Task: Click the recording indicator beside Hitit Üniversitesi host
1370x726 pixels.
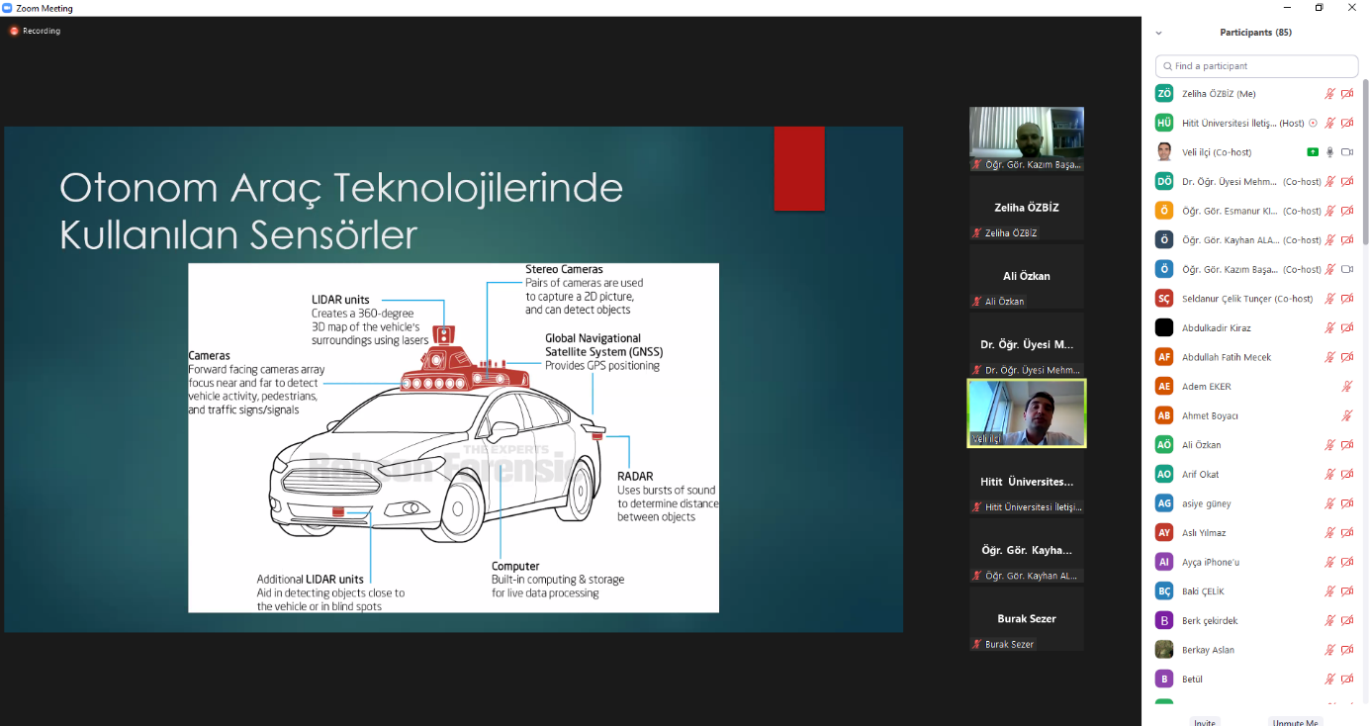Action: tap(1314, 124)
